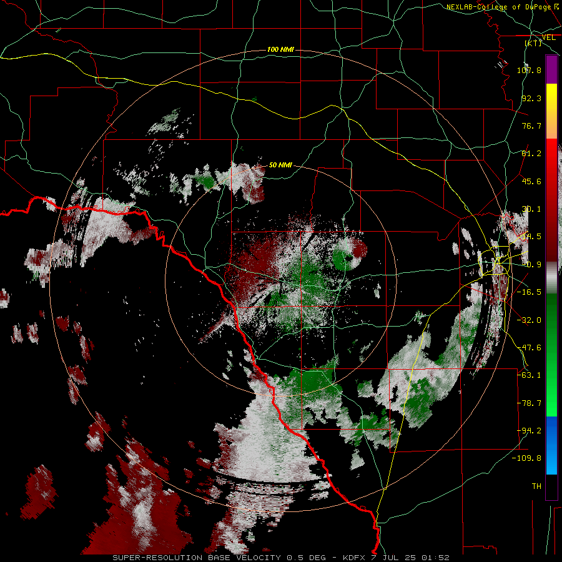Click the TH label under the scale

coord(536,486)
